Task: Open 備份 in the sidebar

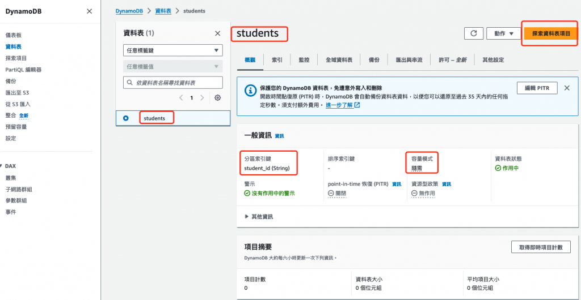Action: 11,81
